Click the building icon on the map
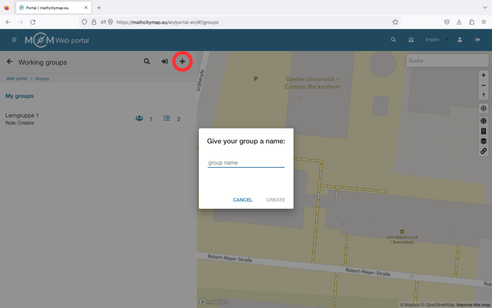Image resolution: width=492 pixels, height=308 pixels. tap(483, 131)
